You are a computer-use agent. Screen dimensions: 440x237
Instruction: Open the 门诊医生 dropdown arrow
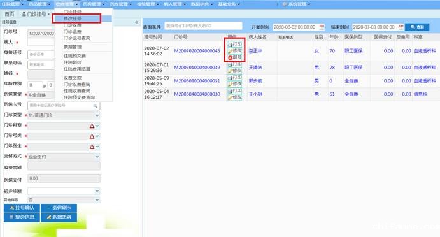point(97,147)
